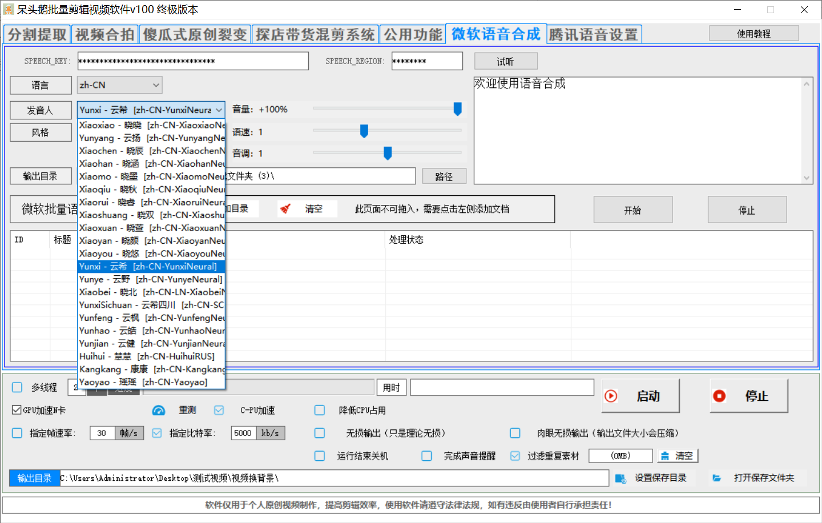
Task: Click the 用时 elapsed time field
Action: (502, 387)
